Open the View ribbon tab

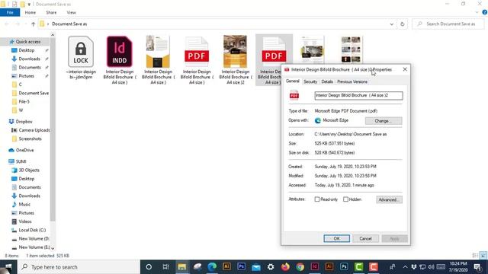tap(71, 12)
